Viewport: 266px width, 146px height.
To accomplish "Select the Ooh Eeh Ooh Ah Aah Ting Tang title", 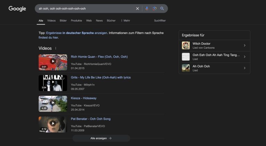I will [216, 55].
